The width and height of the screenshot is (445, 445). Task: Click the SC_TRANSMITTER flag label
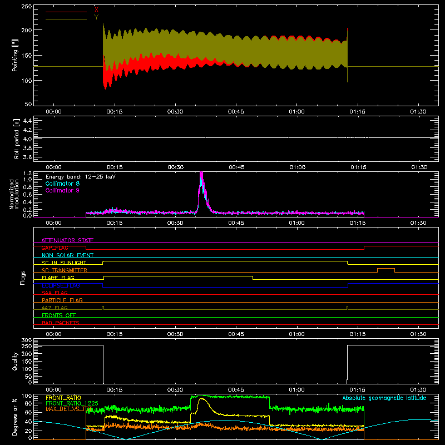(65, 270)
